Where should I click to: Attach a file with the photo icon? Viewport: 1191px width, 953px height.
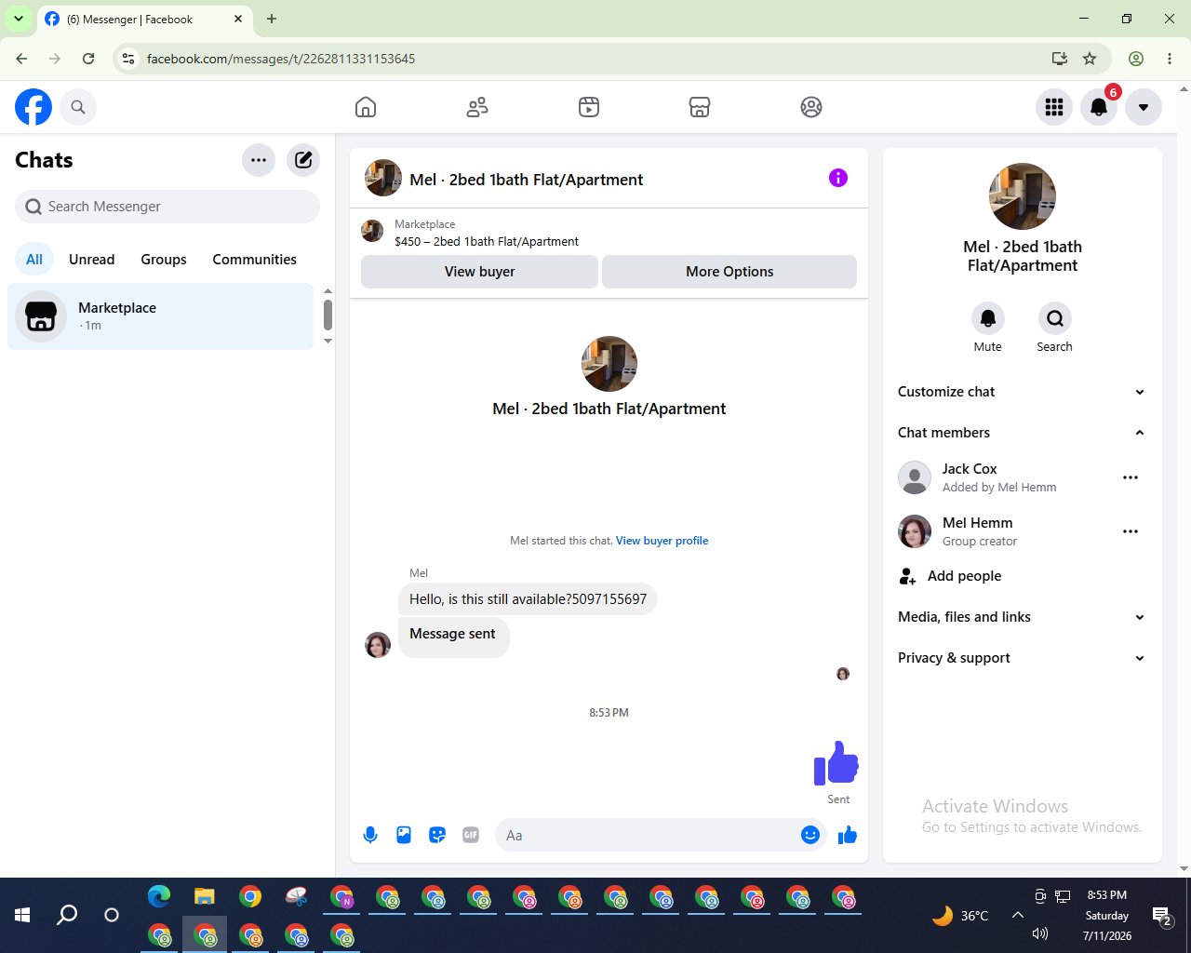click(x=404, y=835)
